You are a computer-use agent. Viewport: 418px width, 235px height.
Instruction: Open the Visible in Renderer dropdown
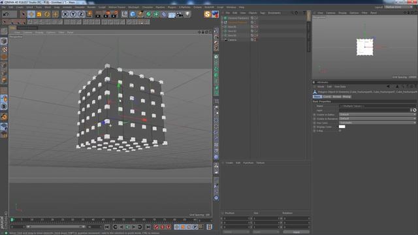[378, 119]
